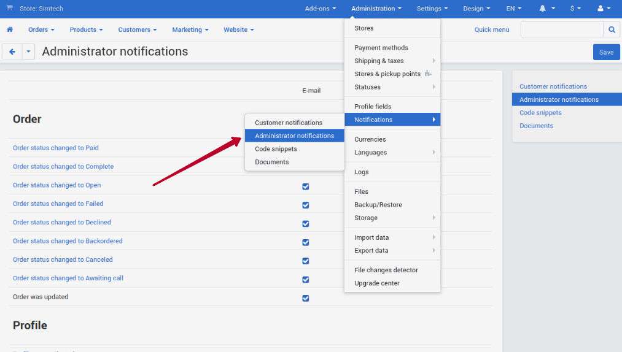Viewport: 622px width, 352px height.
Task: Click the Administration top menu
Action: [376, 9]
